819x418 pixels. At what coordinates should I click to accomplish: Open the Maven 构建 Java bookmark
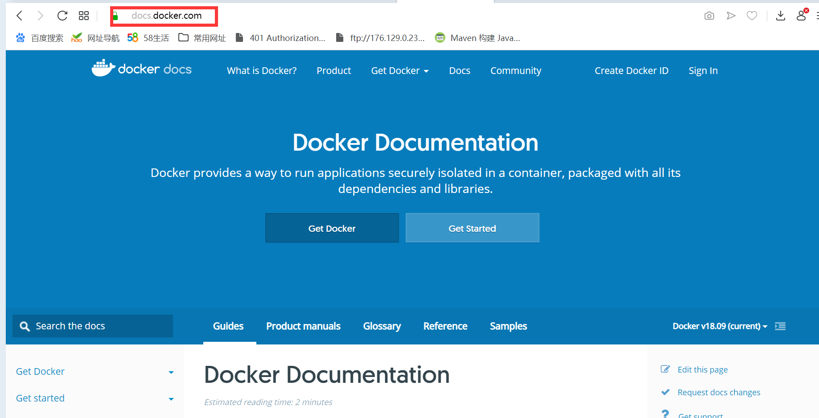[477, 38]
